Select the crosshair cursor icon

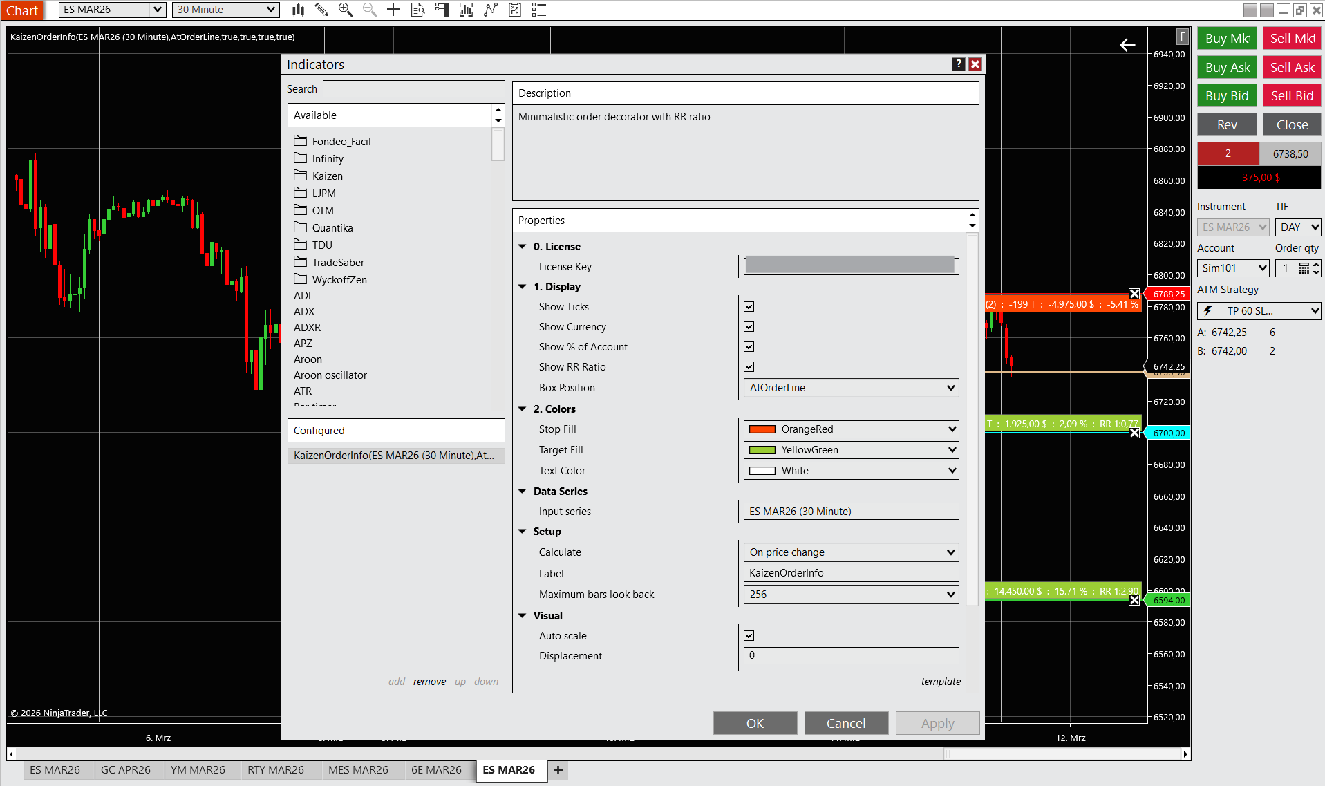pyautogui.click(x=393, y=10)
